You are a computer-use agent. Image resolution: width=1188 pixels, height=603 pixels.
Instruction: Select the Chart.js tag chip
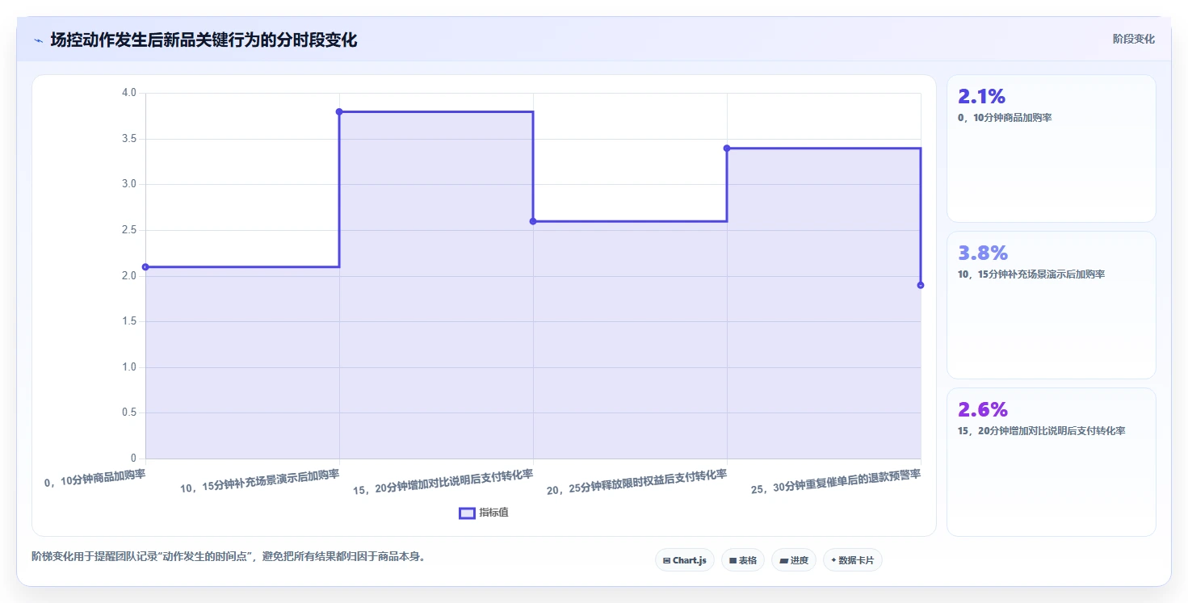point(684,560)
